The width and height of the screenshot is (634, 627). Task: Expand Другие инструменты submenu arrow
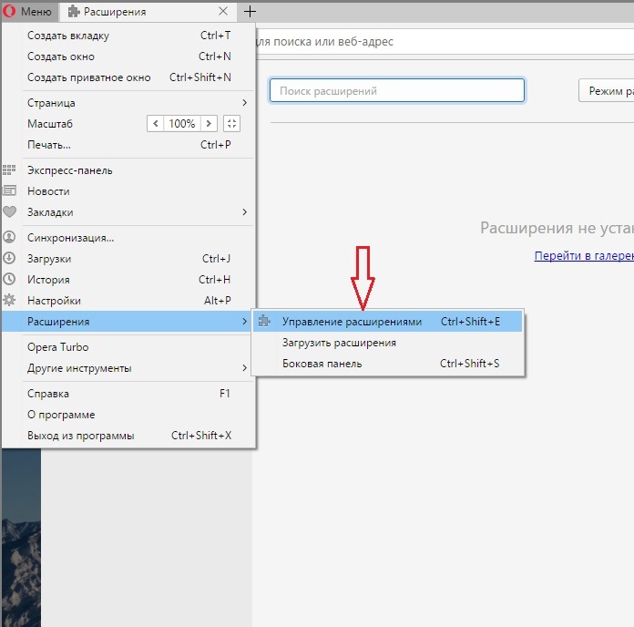[244, 367]
